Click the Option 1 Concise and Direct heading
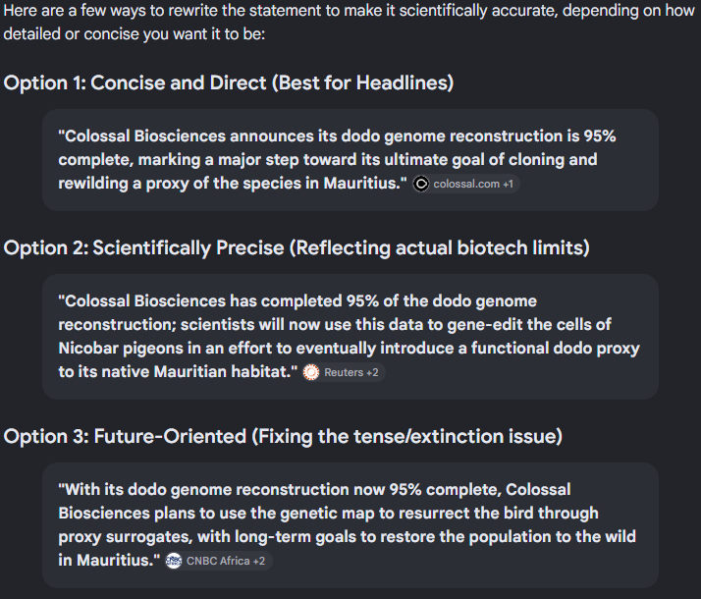 point(229,83)
